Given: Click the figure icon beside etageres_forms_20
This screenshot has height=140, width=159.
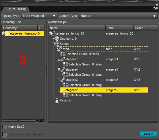Looking at the screenshot, I should [54, 33].
